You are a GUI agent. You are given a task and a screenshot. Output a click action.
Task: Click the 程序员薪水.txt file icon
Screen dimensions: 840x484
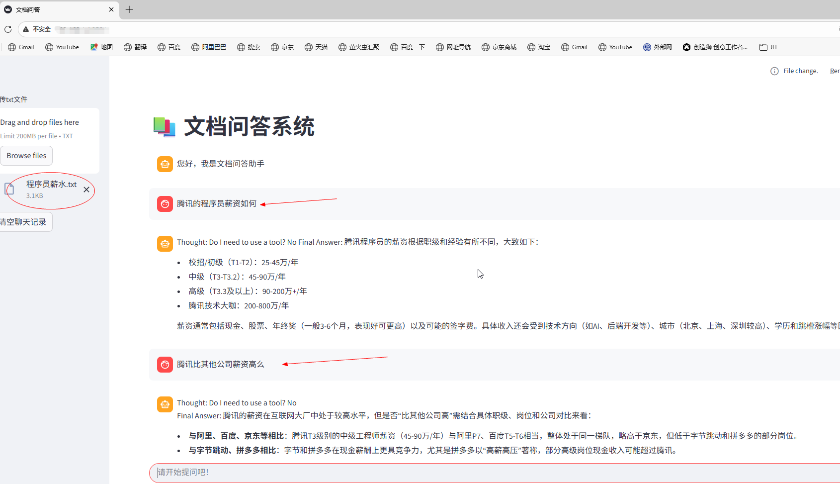(x=9, y=189)
